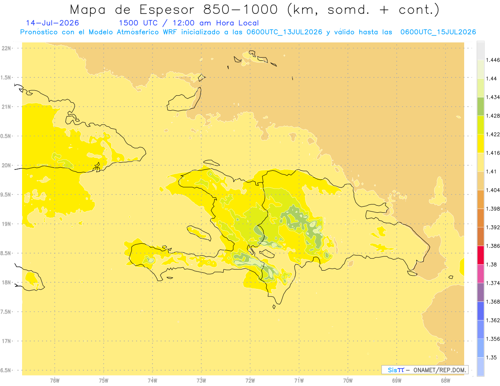Image resolution: width=500 pixels, height=386 pixels.
Task: Select the date label '14-Jul-2026'
Action: tap(52, 23)
